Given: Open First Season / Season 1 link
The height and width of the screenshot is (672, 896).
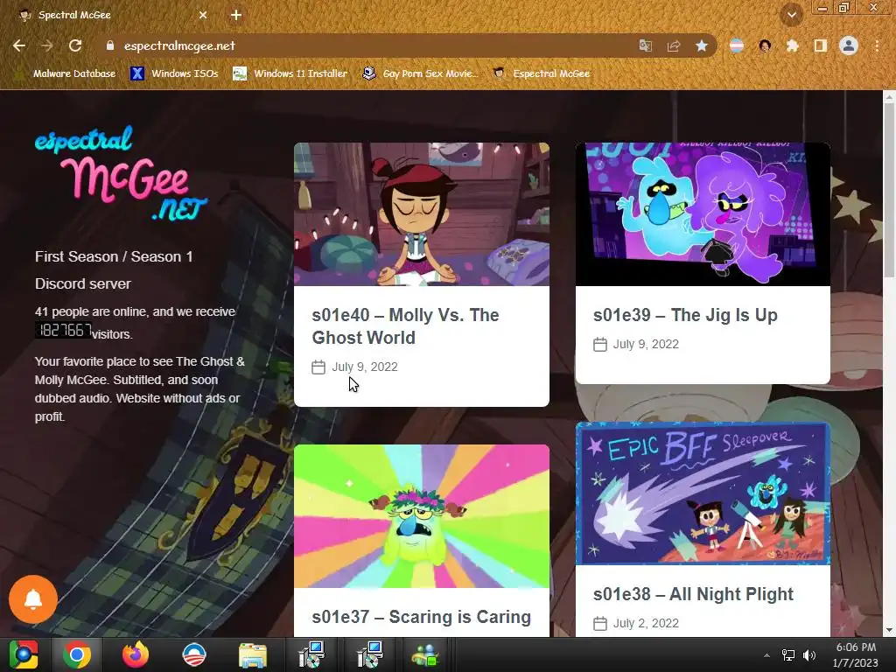Looking at the screenshot, I should (114, 256).
